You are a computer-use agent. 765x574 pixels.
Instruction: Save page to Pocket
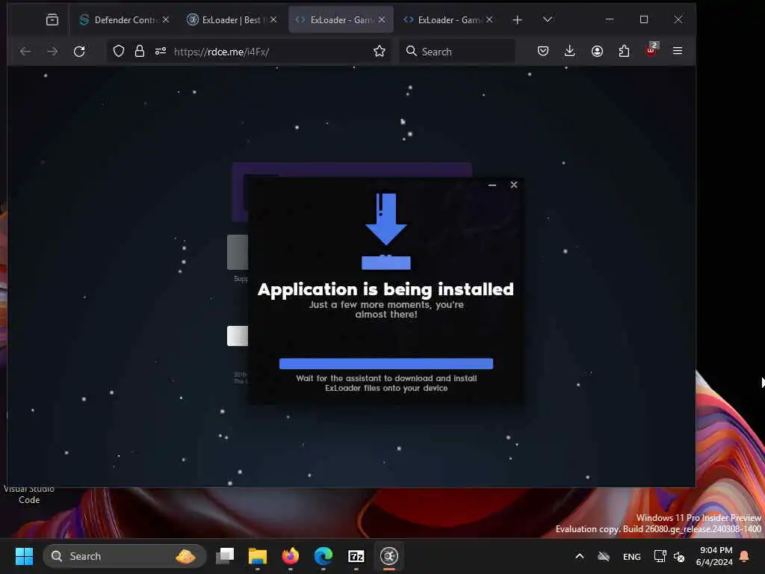543,52
